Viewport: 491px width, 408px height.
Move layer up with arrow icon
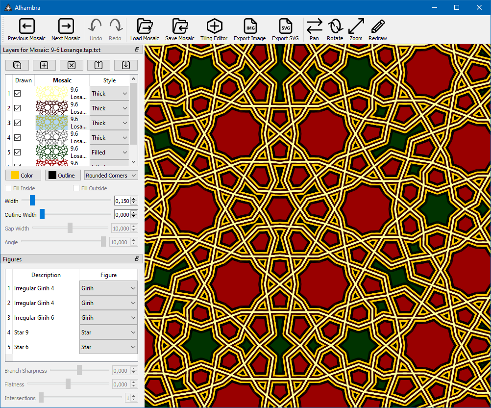(x=98, y=65)
